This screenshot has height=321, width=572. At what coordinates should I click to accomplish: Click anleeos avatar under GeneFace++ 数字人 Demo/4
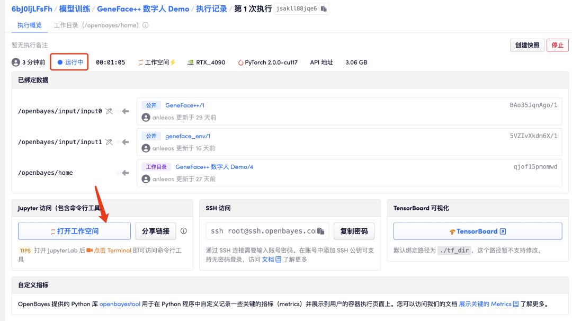(146, 179)
